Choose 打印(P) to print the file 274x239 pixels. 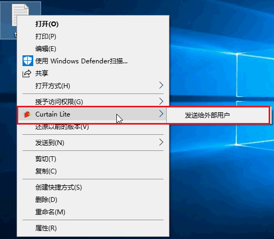93,37
